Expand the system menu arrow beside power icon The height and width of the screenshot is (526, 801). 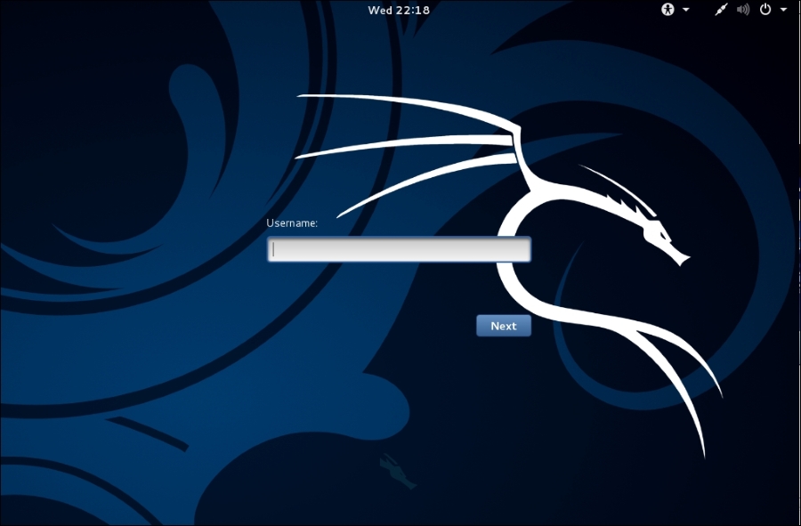point(783,10)
